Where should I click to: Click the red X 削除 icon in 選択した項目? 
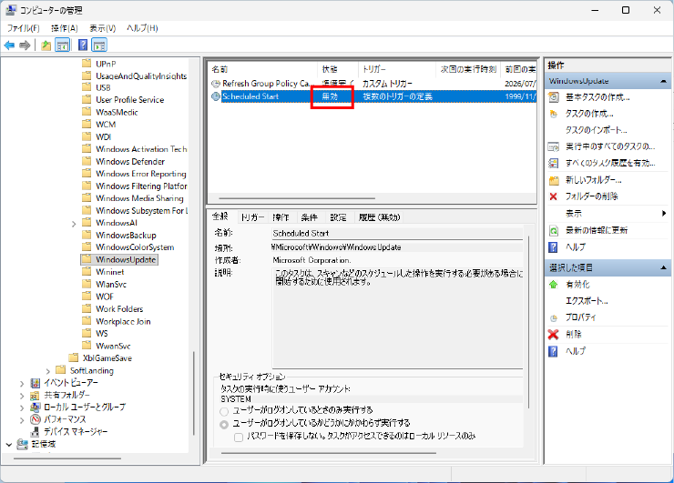[x=553, y=335]
